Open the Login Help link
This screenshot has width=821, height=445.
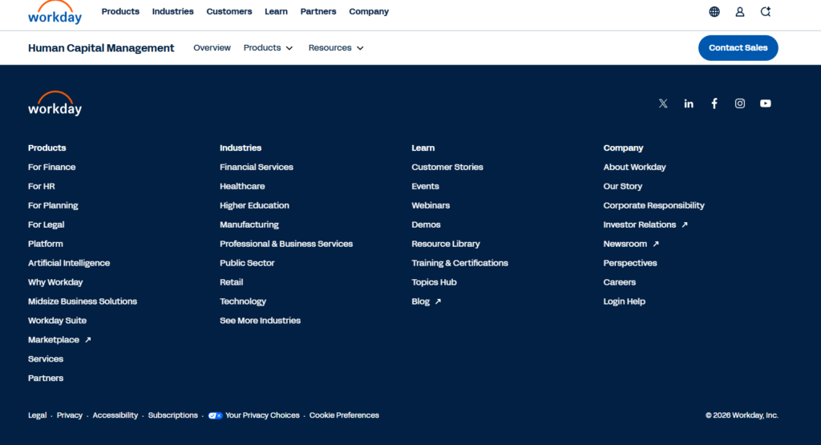point(624,301)
